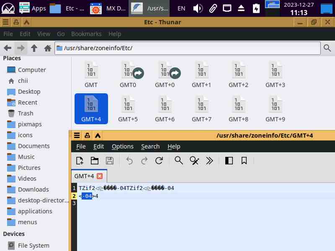
Task: Switch to Etc Thunar taskbar button
Action: coord(67,8)
